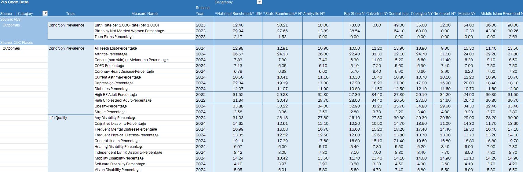The height and width of the screenshot is (172, 523).
Task: Select the 'Copiague-NY' column header
Action: pyautogui.click(x=422, y=14)
